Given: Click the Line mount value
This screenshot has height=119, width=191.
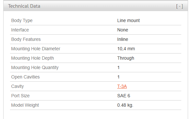Looking at the screenshot, I should pos(128,20).
